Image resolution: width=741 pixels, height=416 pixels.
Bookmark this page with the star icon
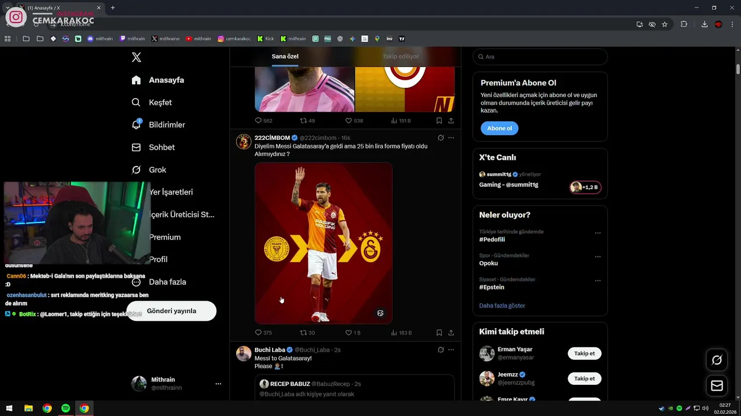tap(665, 24)
